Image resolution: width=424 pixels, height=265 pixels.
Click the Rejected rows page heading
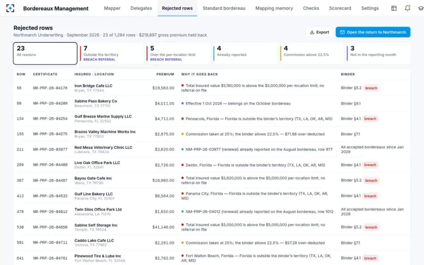(33, 28)
